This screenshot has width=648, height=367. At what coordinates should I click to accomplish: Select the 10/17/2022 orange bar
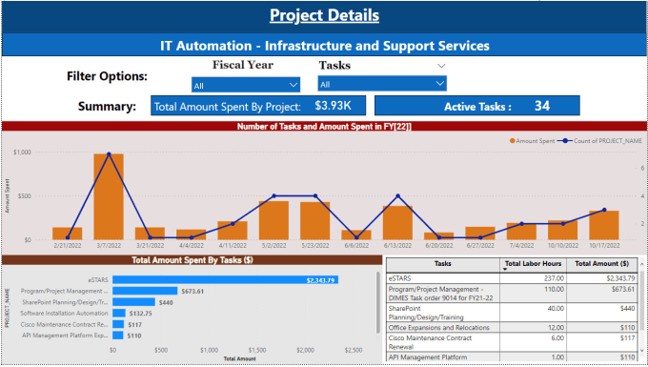click(x=604, y=225)
